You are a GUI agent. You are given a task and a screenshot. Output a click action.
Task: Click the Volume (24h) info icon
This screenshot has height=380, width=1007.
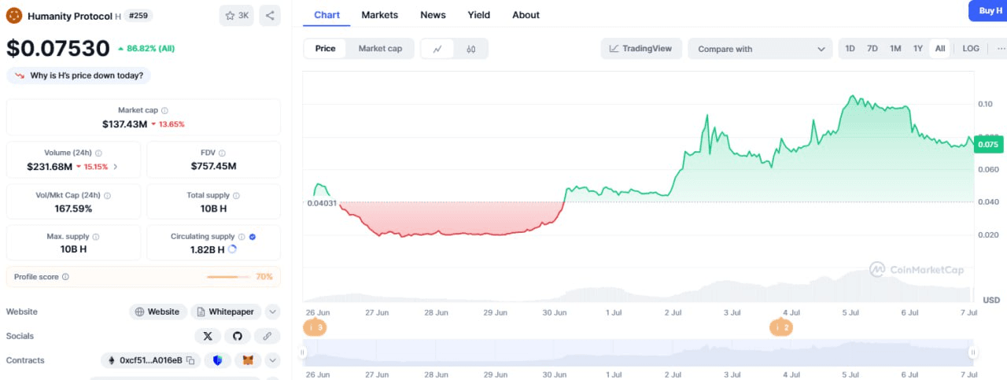click(x=98, y=153)
